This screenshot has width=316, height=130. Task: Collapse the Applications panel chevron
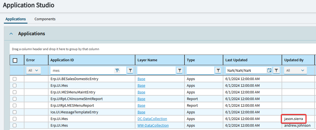11,34
